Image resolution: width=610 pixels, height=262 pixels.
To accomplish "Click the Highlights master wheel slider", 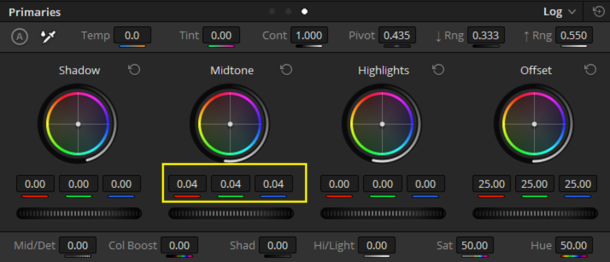I will (383, 213).
